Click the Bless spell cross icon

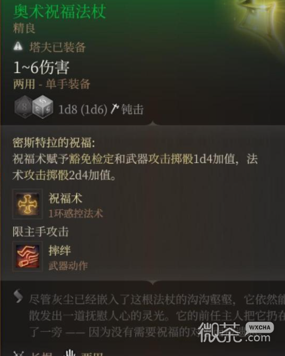(27, 204)
